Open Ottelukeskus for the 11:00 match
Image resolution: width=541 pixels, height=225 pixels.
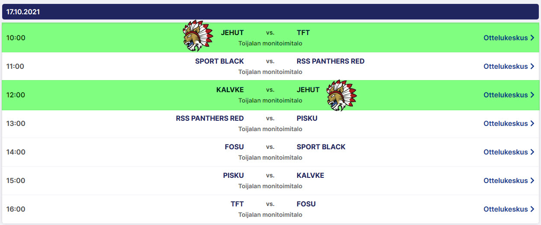click(x=506, y=66)
